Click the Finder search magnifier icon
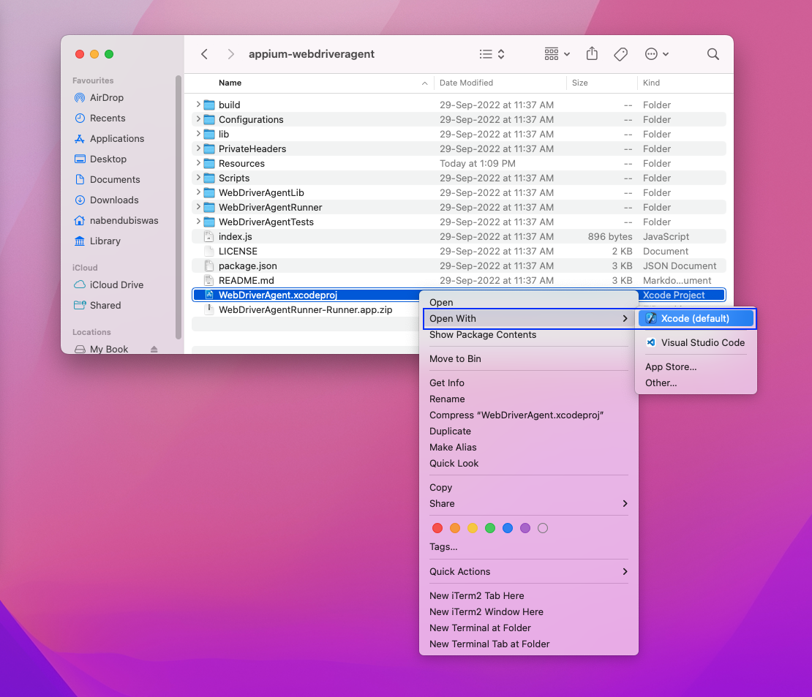Screen dimensions: 812x697 tap(713, 54)
